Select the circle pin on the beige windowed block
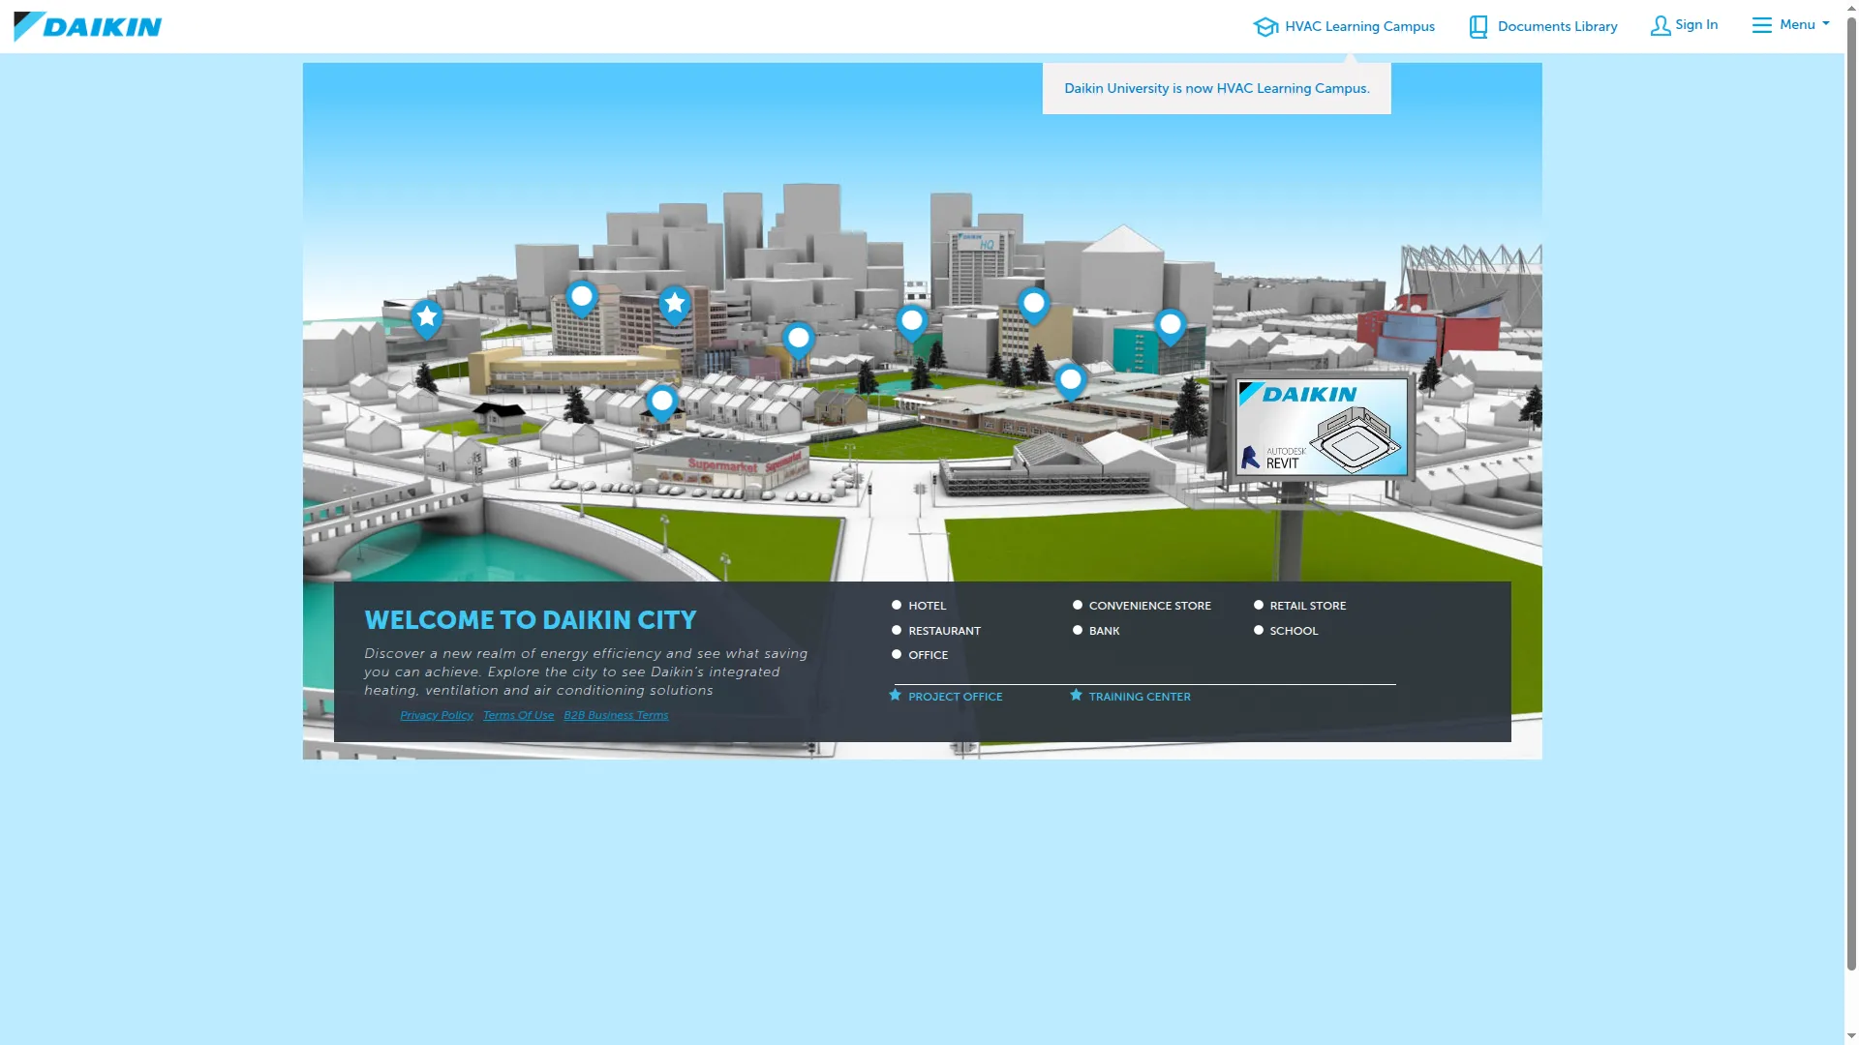This screenshot has width=1859, height=1045. (x=582, y=298)
